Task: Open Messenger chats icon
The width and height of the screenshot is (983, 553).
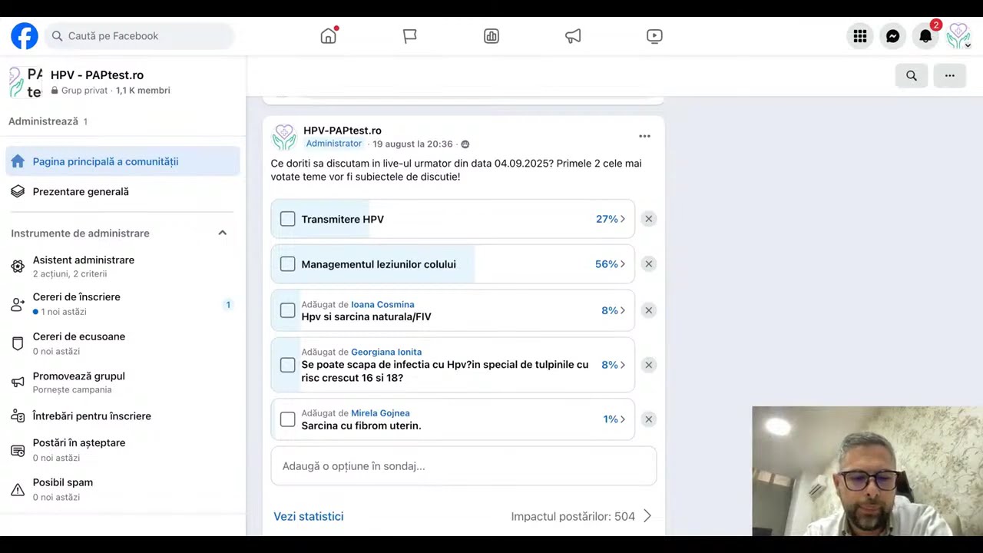Action: [x=892, y=36]
